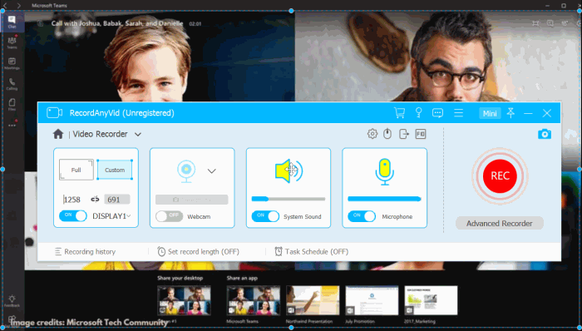Take a screenshot with the camera icon

[x=545, y=134]
